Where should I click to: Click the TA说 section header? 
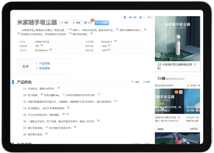(x=162, y=78)
